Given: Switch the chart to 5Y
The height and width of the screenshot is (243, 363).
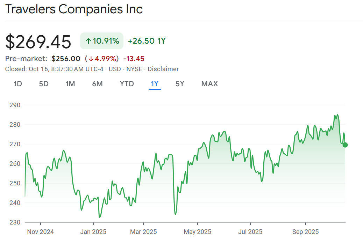Looking at the screenshot, I should (180, 84).
